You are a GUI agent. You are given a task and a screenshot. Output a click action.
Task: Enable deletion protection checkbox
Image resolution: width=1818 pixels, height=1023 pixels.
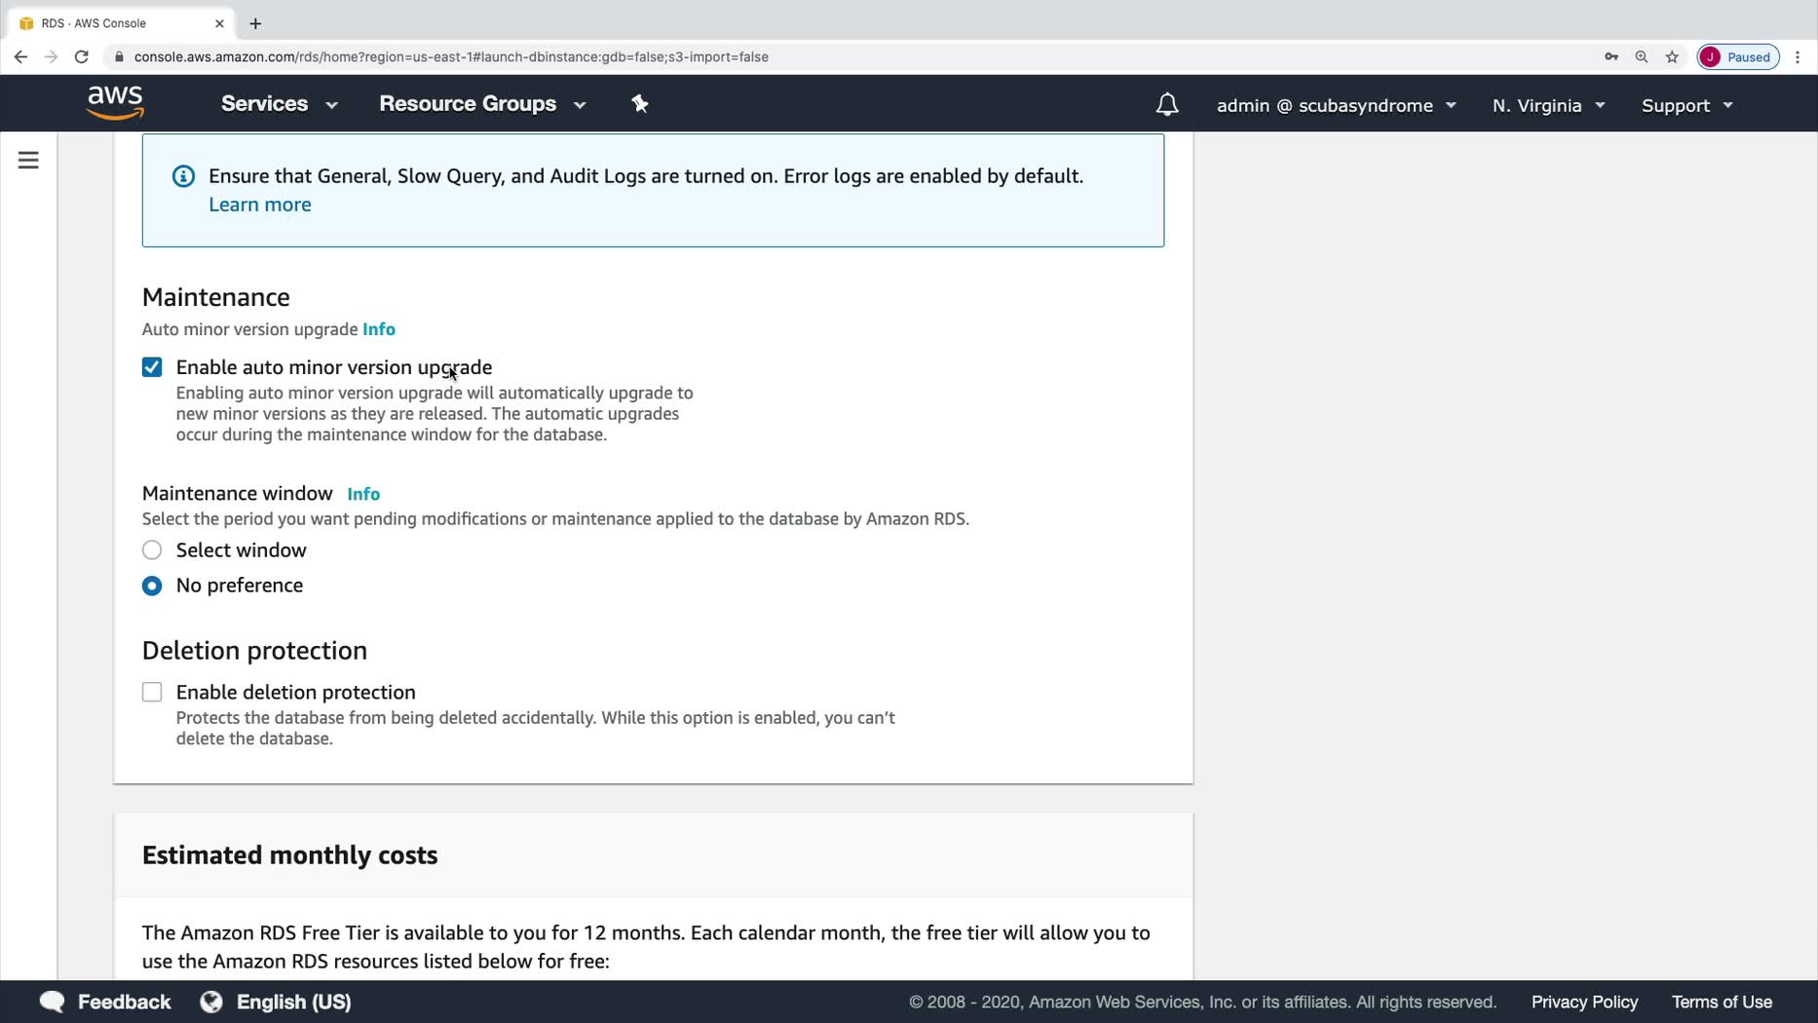[152, 692]
